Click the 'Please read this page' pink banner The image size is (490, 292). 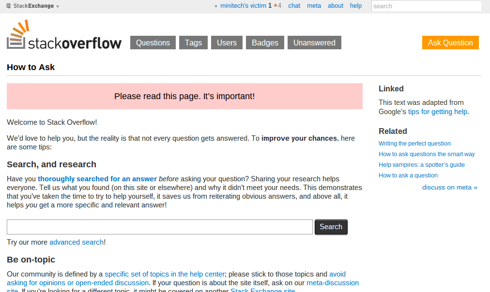tap(184, 96)
